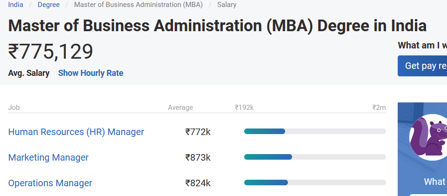The image size is (447, 196).
Task: Click the MBA Degree in India heading
Action: (217, 25)
